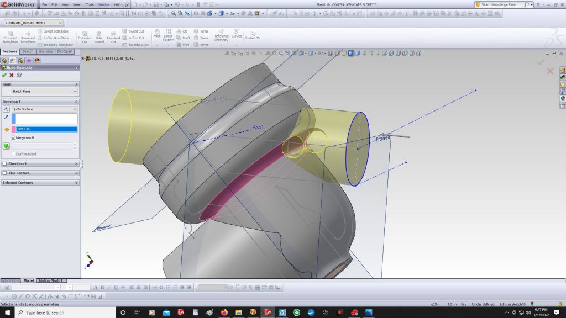This screenshot has height=318, width=566.
Task: Switch to the Motion Study 1 tab
Action: coord(52,280)
